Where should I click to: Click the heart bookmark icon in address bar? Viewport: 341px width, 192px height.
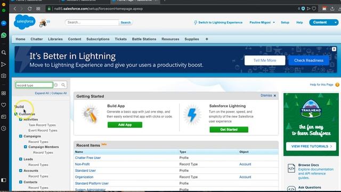[314, 9]
